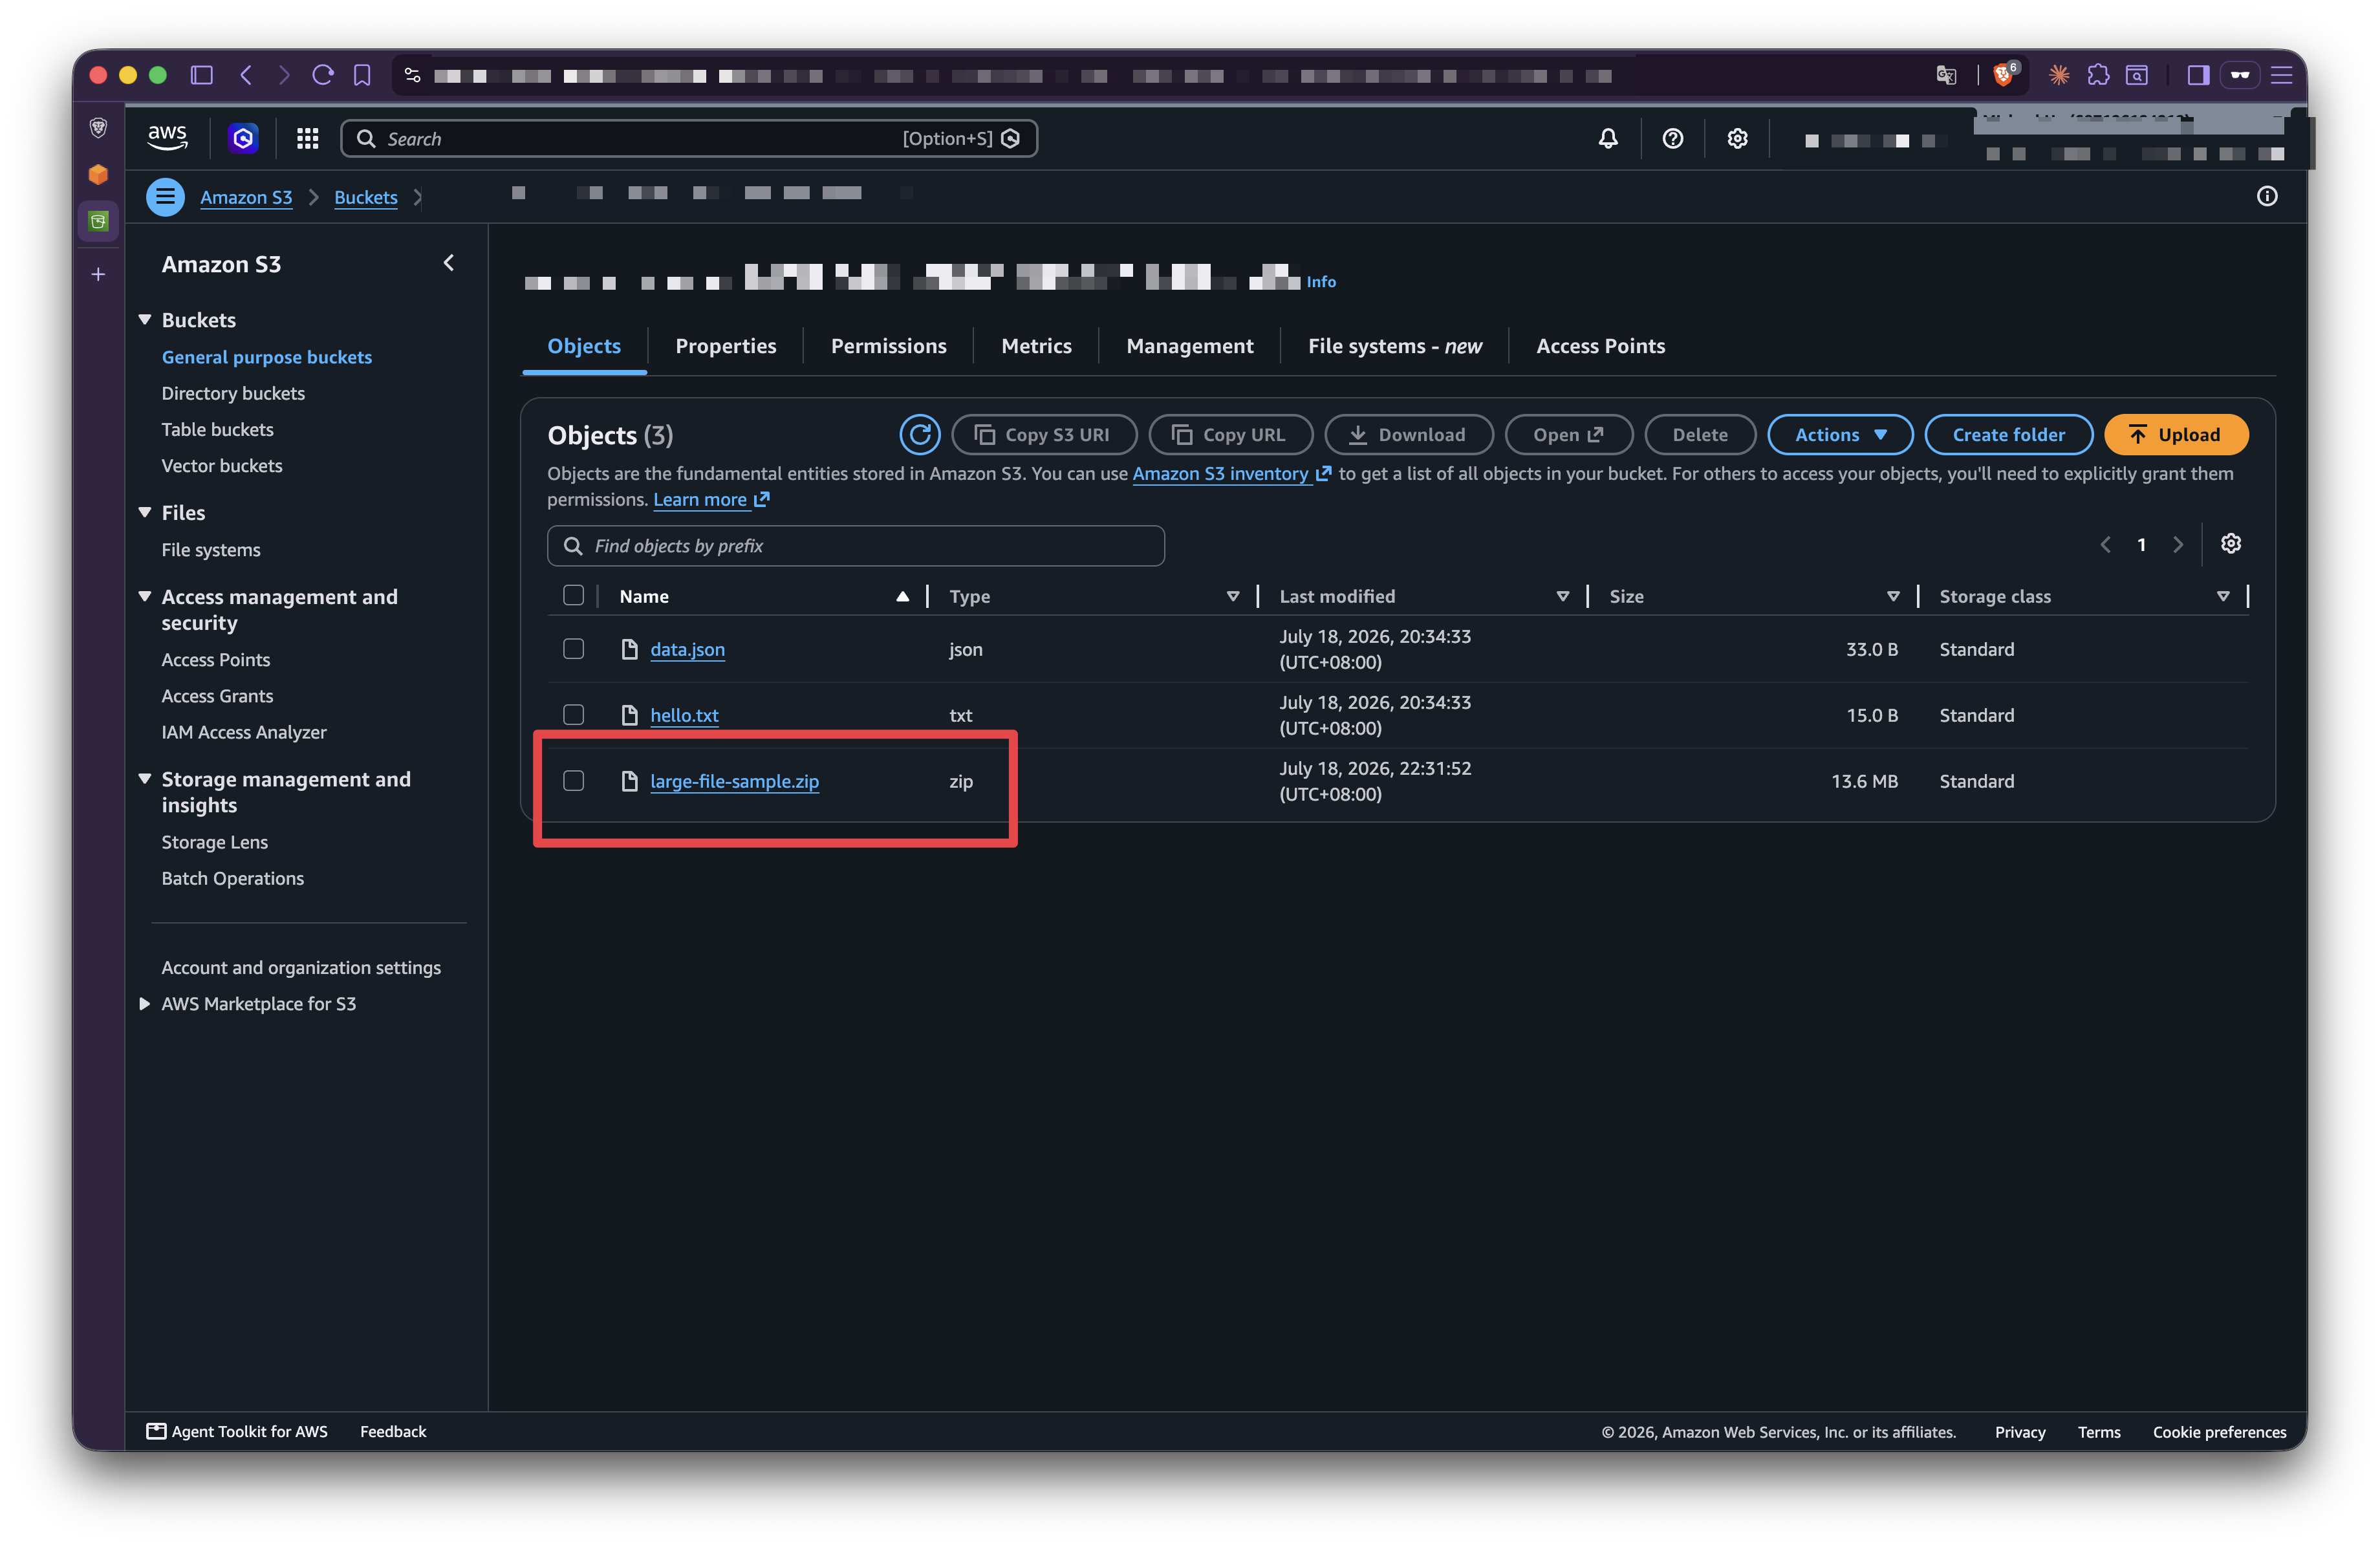The width and height of the screenshot is (2380, 1547).
Task: Click the orange cube sidebar tab icon
Action: coord(98,175)
